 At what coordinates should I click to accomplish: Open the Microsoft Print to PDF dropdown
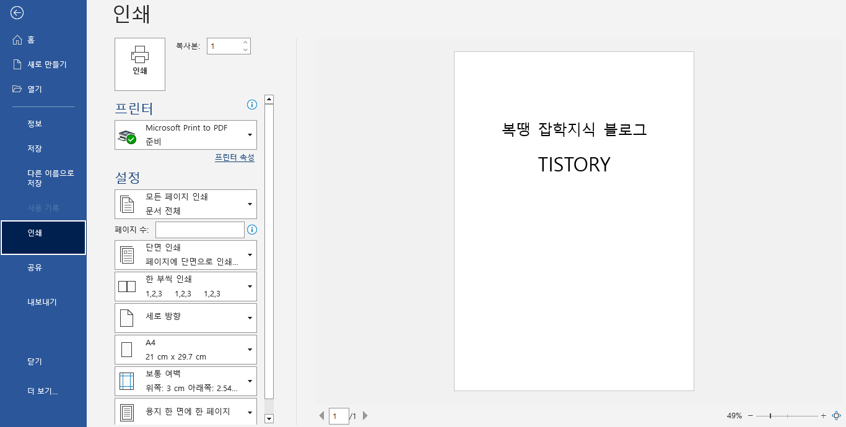point(186,135)
